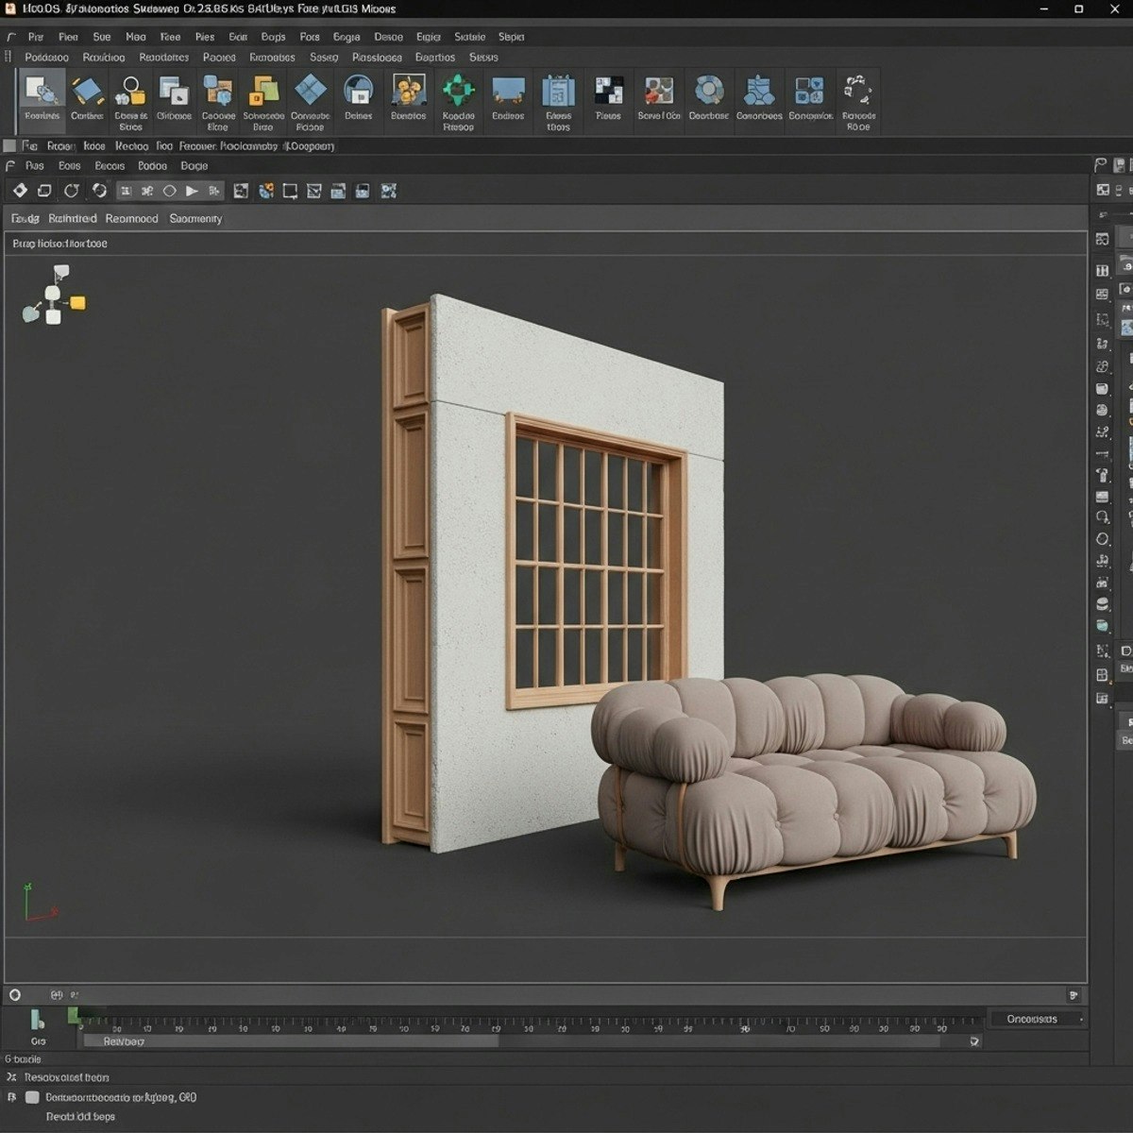
Task: Toggle the round button at timeline's left
Action: [14, 994]
